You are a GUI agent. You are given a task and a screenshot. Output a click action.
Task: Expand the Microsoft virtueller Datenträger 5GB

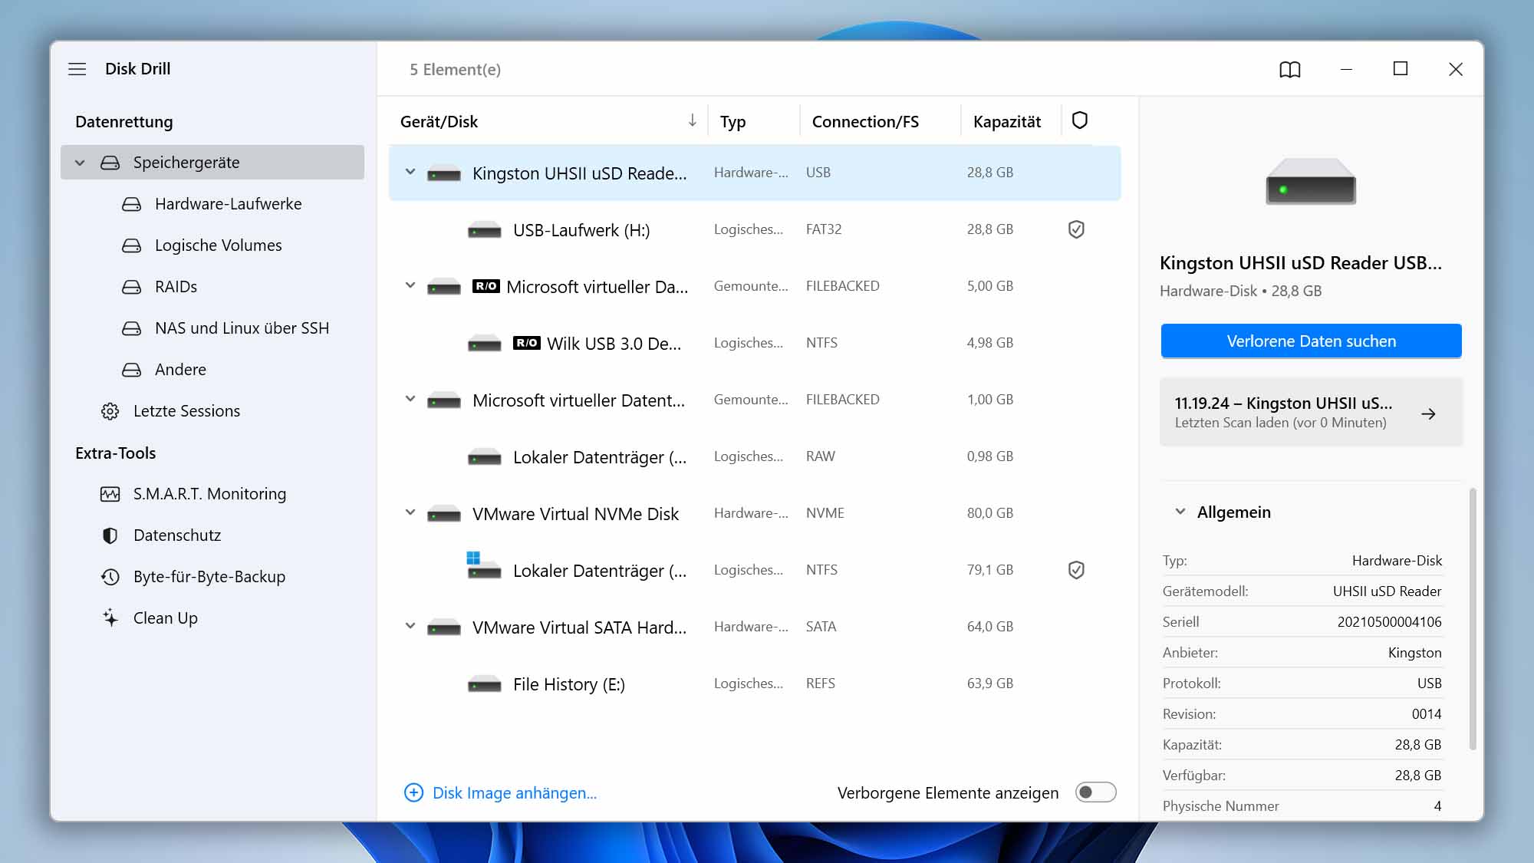point(410,285)
